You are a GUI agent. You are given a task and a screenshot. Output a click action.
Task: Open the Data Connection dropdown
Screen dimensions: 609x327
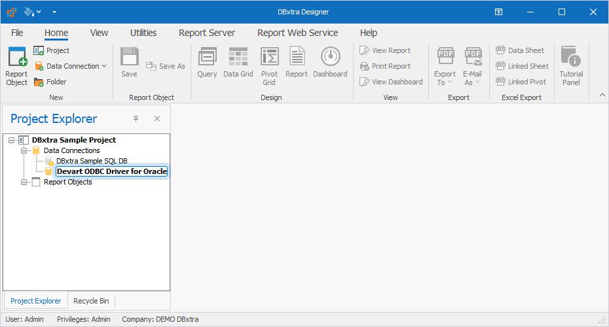click(x=104, y=66)
